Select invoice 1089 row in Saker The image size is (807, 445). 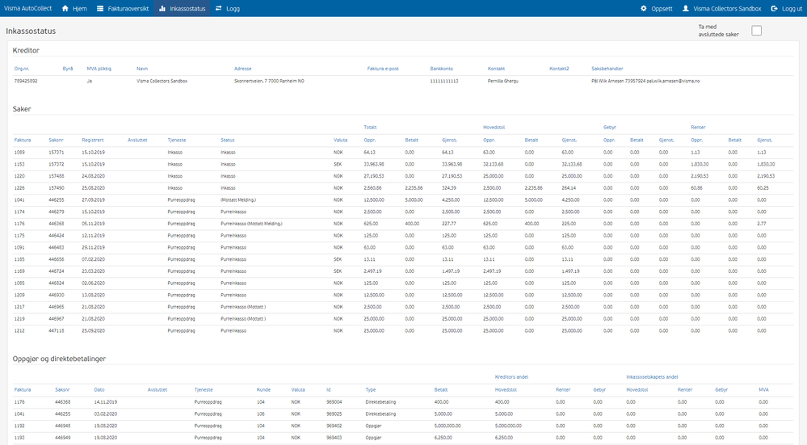(19, 152)
